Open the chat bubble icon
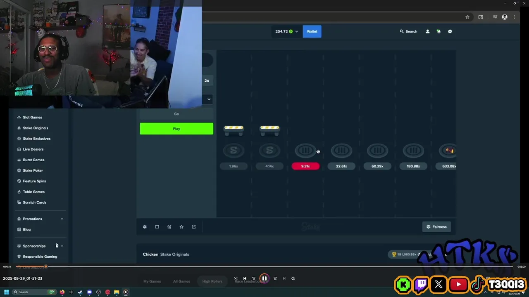The height and width of the screenshot is (297, 529). coord(450,31)
